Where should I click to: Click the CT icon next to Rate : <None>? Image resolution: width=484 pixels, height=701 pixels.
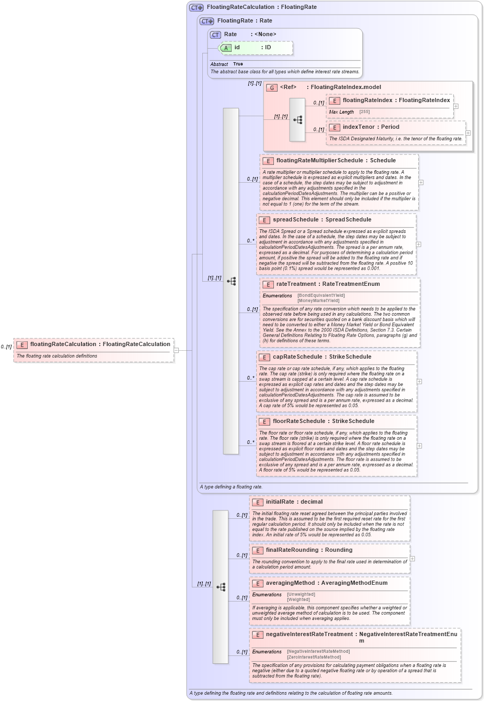(215, 35)
